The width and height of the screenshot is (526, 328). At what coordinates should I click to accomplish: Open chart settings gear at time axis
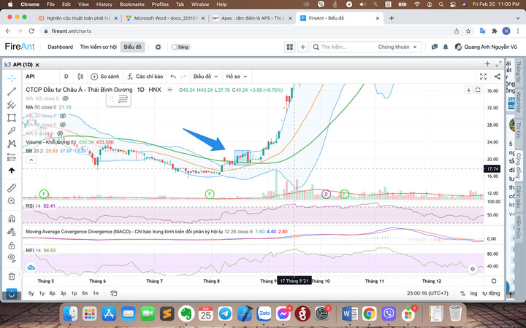494,281
